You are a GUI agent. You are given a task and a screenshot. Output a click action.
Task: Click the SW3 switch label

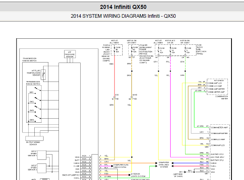pyautogui.click(x=32, y=111)
